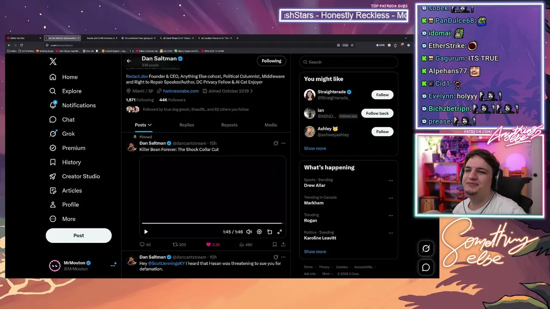Viewport: 550px width, 309px height.
Task: Open the MrMouton account switcher menu
Action: point(82,266)
